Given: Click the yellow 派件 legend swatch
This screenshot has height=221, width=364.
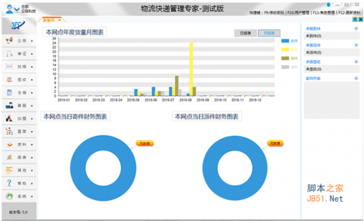Looking at the screenshot, I should [285, 50].
